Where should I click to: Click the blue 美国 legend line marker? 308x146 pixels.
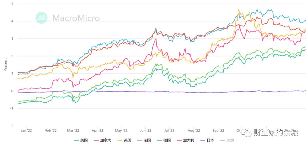(76, 140)
